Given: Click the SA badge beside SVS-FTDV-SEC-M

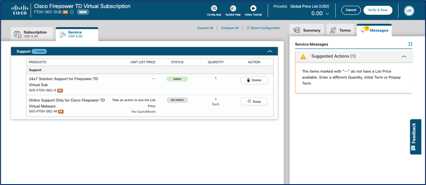Looking at the screenshot, I should (x=61, y=111).
